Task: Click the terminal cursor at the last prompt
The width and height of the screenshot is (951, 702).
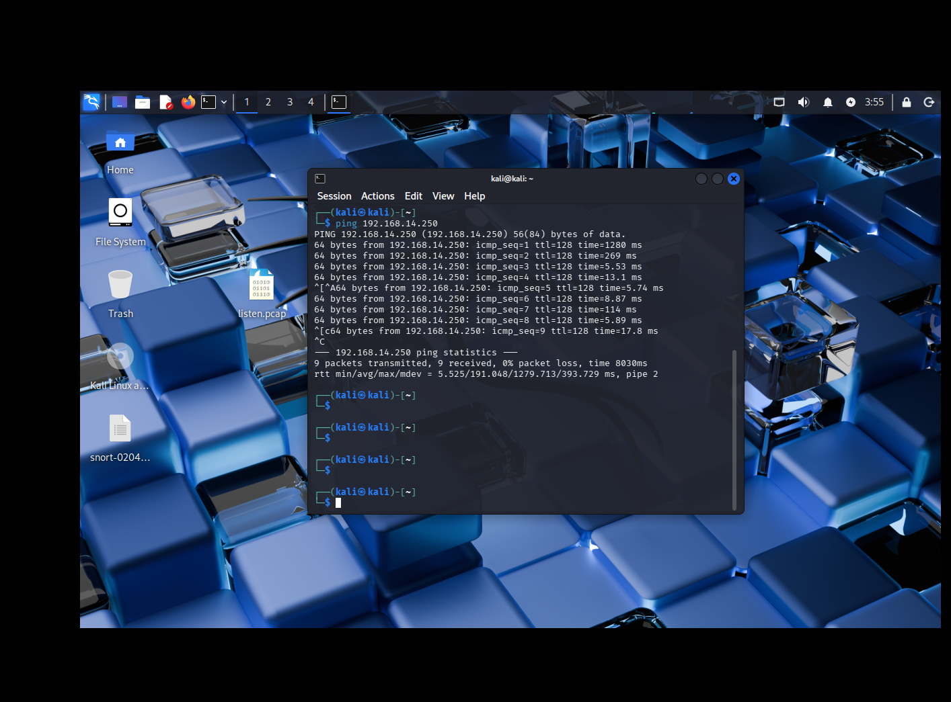Action: tap(338, 502)
